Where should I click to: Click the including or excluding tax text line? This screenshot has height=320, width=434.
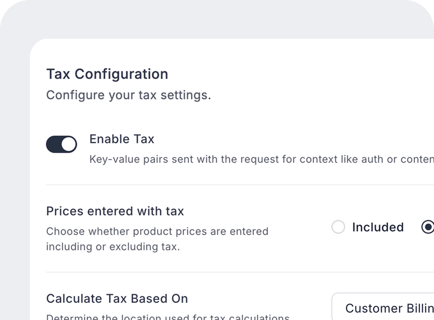click(x=113, y=247)
